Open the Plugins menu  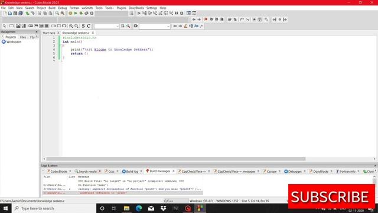(x=121, y=8)
